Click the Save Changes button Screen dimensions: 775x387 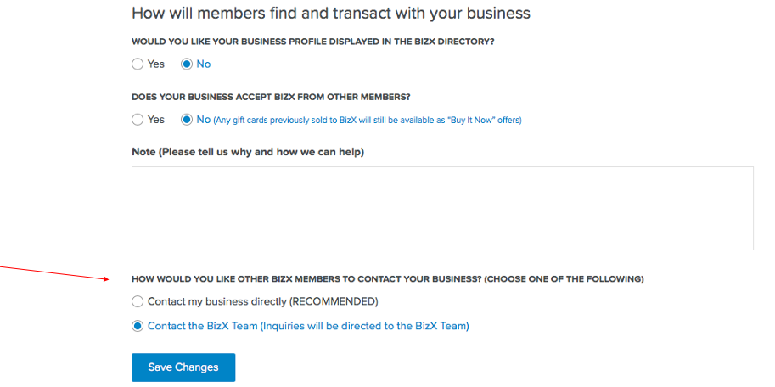click(x=183, y=367)
